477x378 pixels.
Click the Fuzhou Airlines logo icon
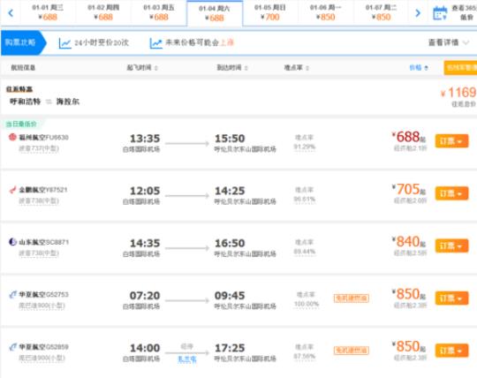[x=12, y=137]
